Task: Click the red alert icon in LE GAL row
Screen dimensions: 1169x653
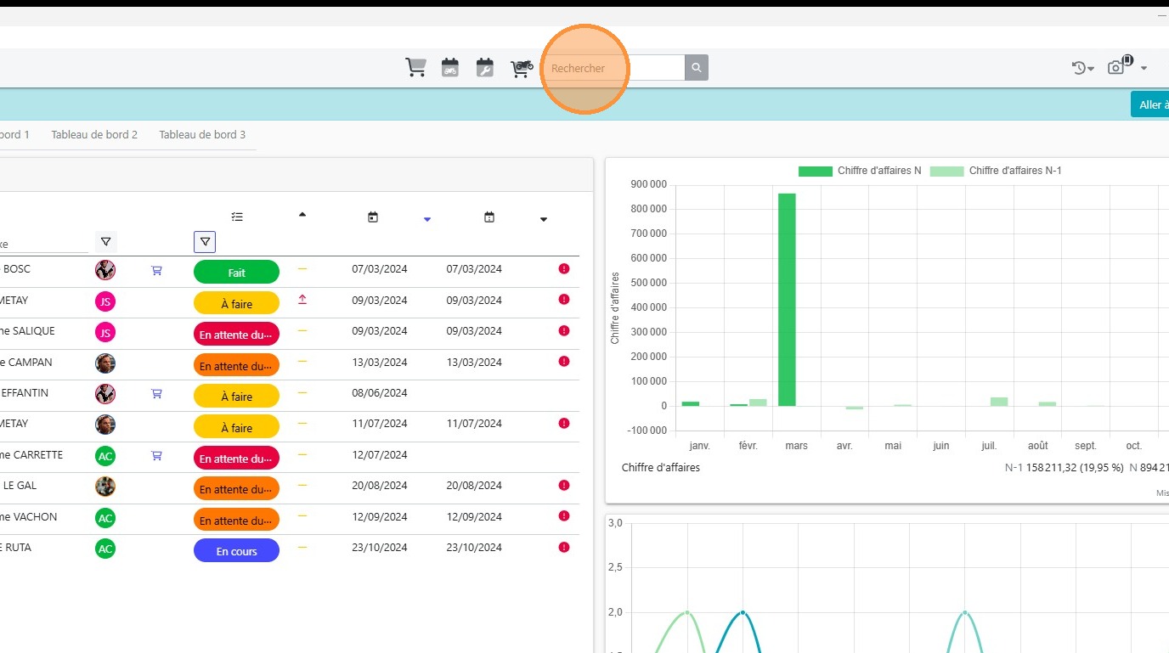Action: tap(564, 486)
